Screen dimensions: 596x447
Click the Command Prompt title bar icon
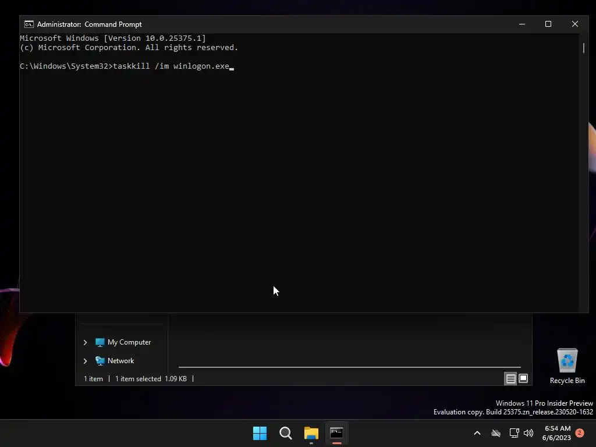29,24
